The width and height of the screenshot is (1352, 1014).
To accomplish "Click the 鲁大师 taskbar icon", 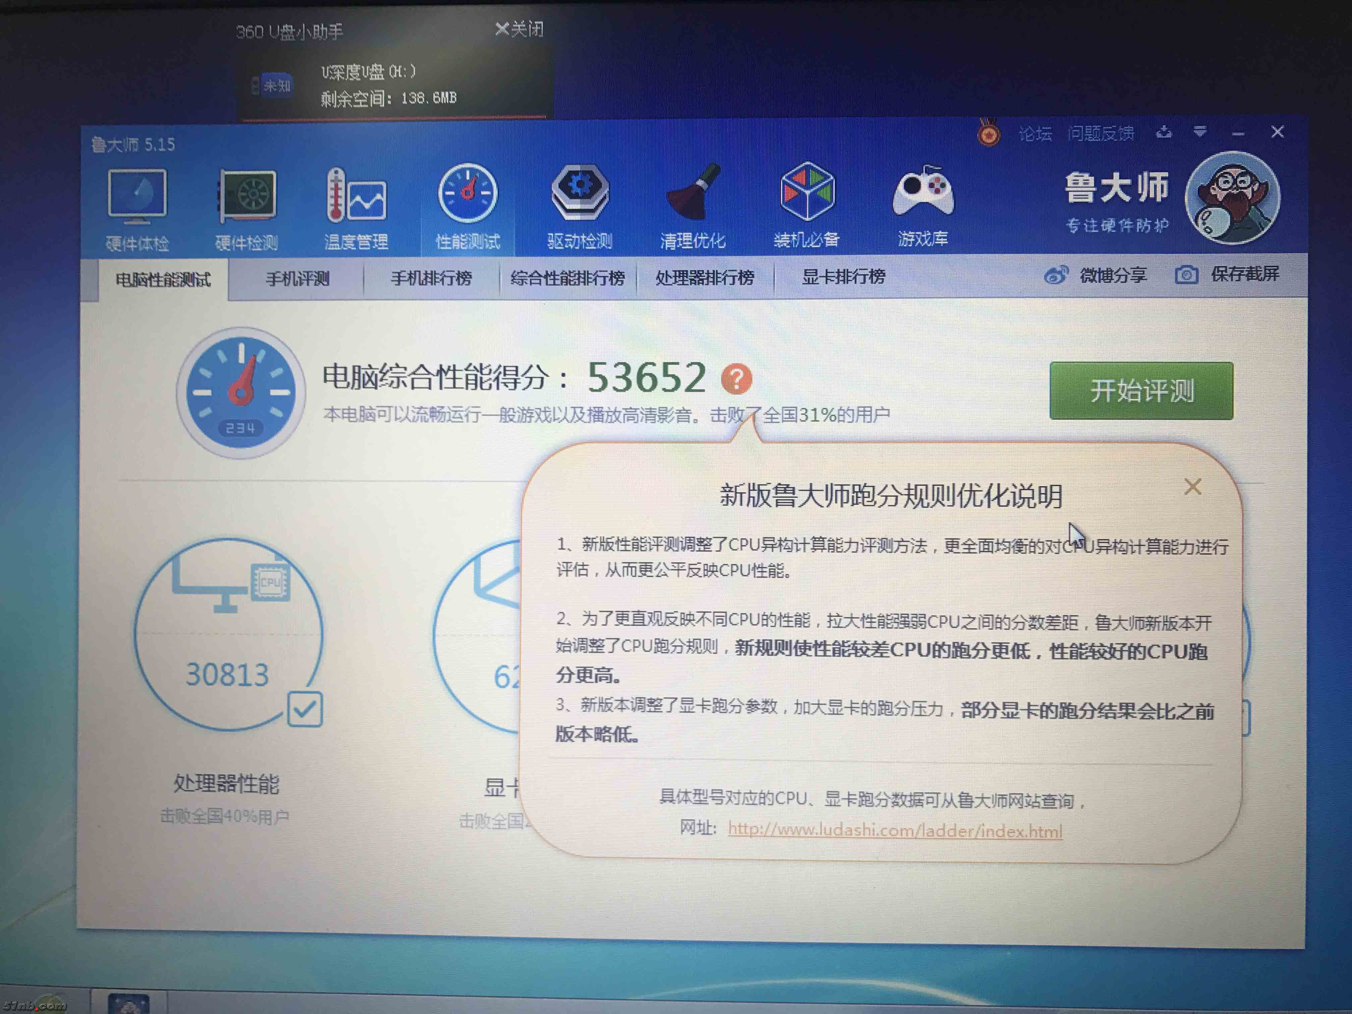I will click(128, 1004).
